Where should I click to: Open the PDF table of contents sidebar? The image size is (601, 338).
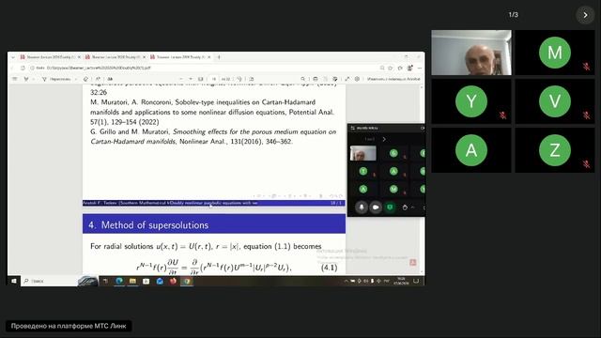click(x=15, y=79)
